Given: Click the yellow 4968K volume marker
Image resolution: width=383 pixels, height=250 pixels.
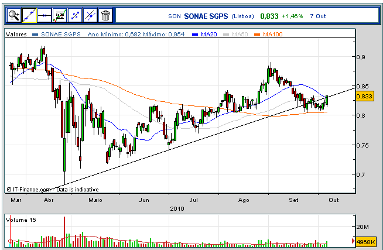Looking at the screenshot, I should coord(365,242).
